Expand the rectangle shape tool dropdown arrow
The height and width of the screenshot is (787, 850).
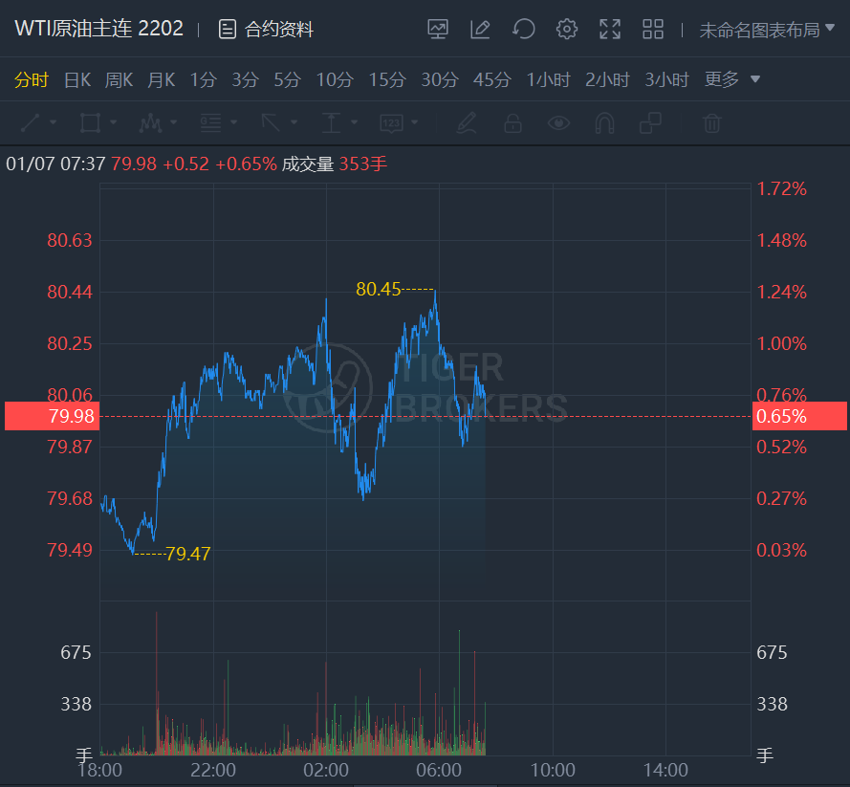(113, 122)
